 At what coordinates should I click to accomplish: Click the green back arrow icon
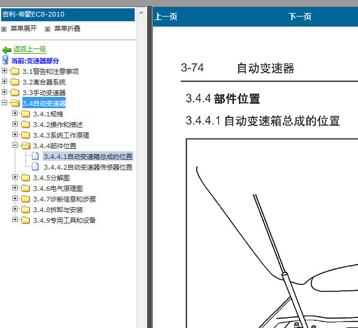pyautogui.click(x=6, y=50)
